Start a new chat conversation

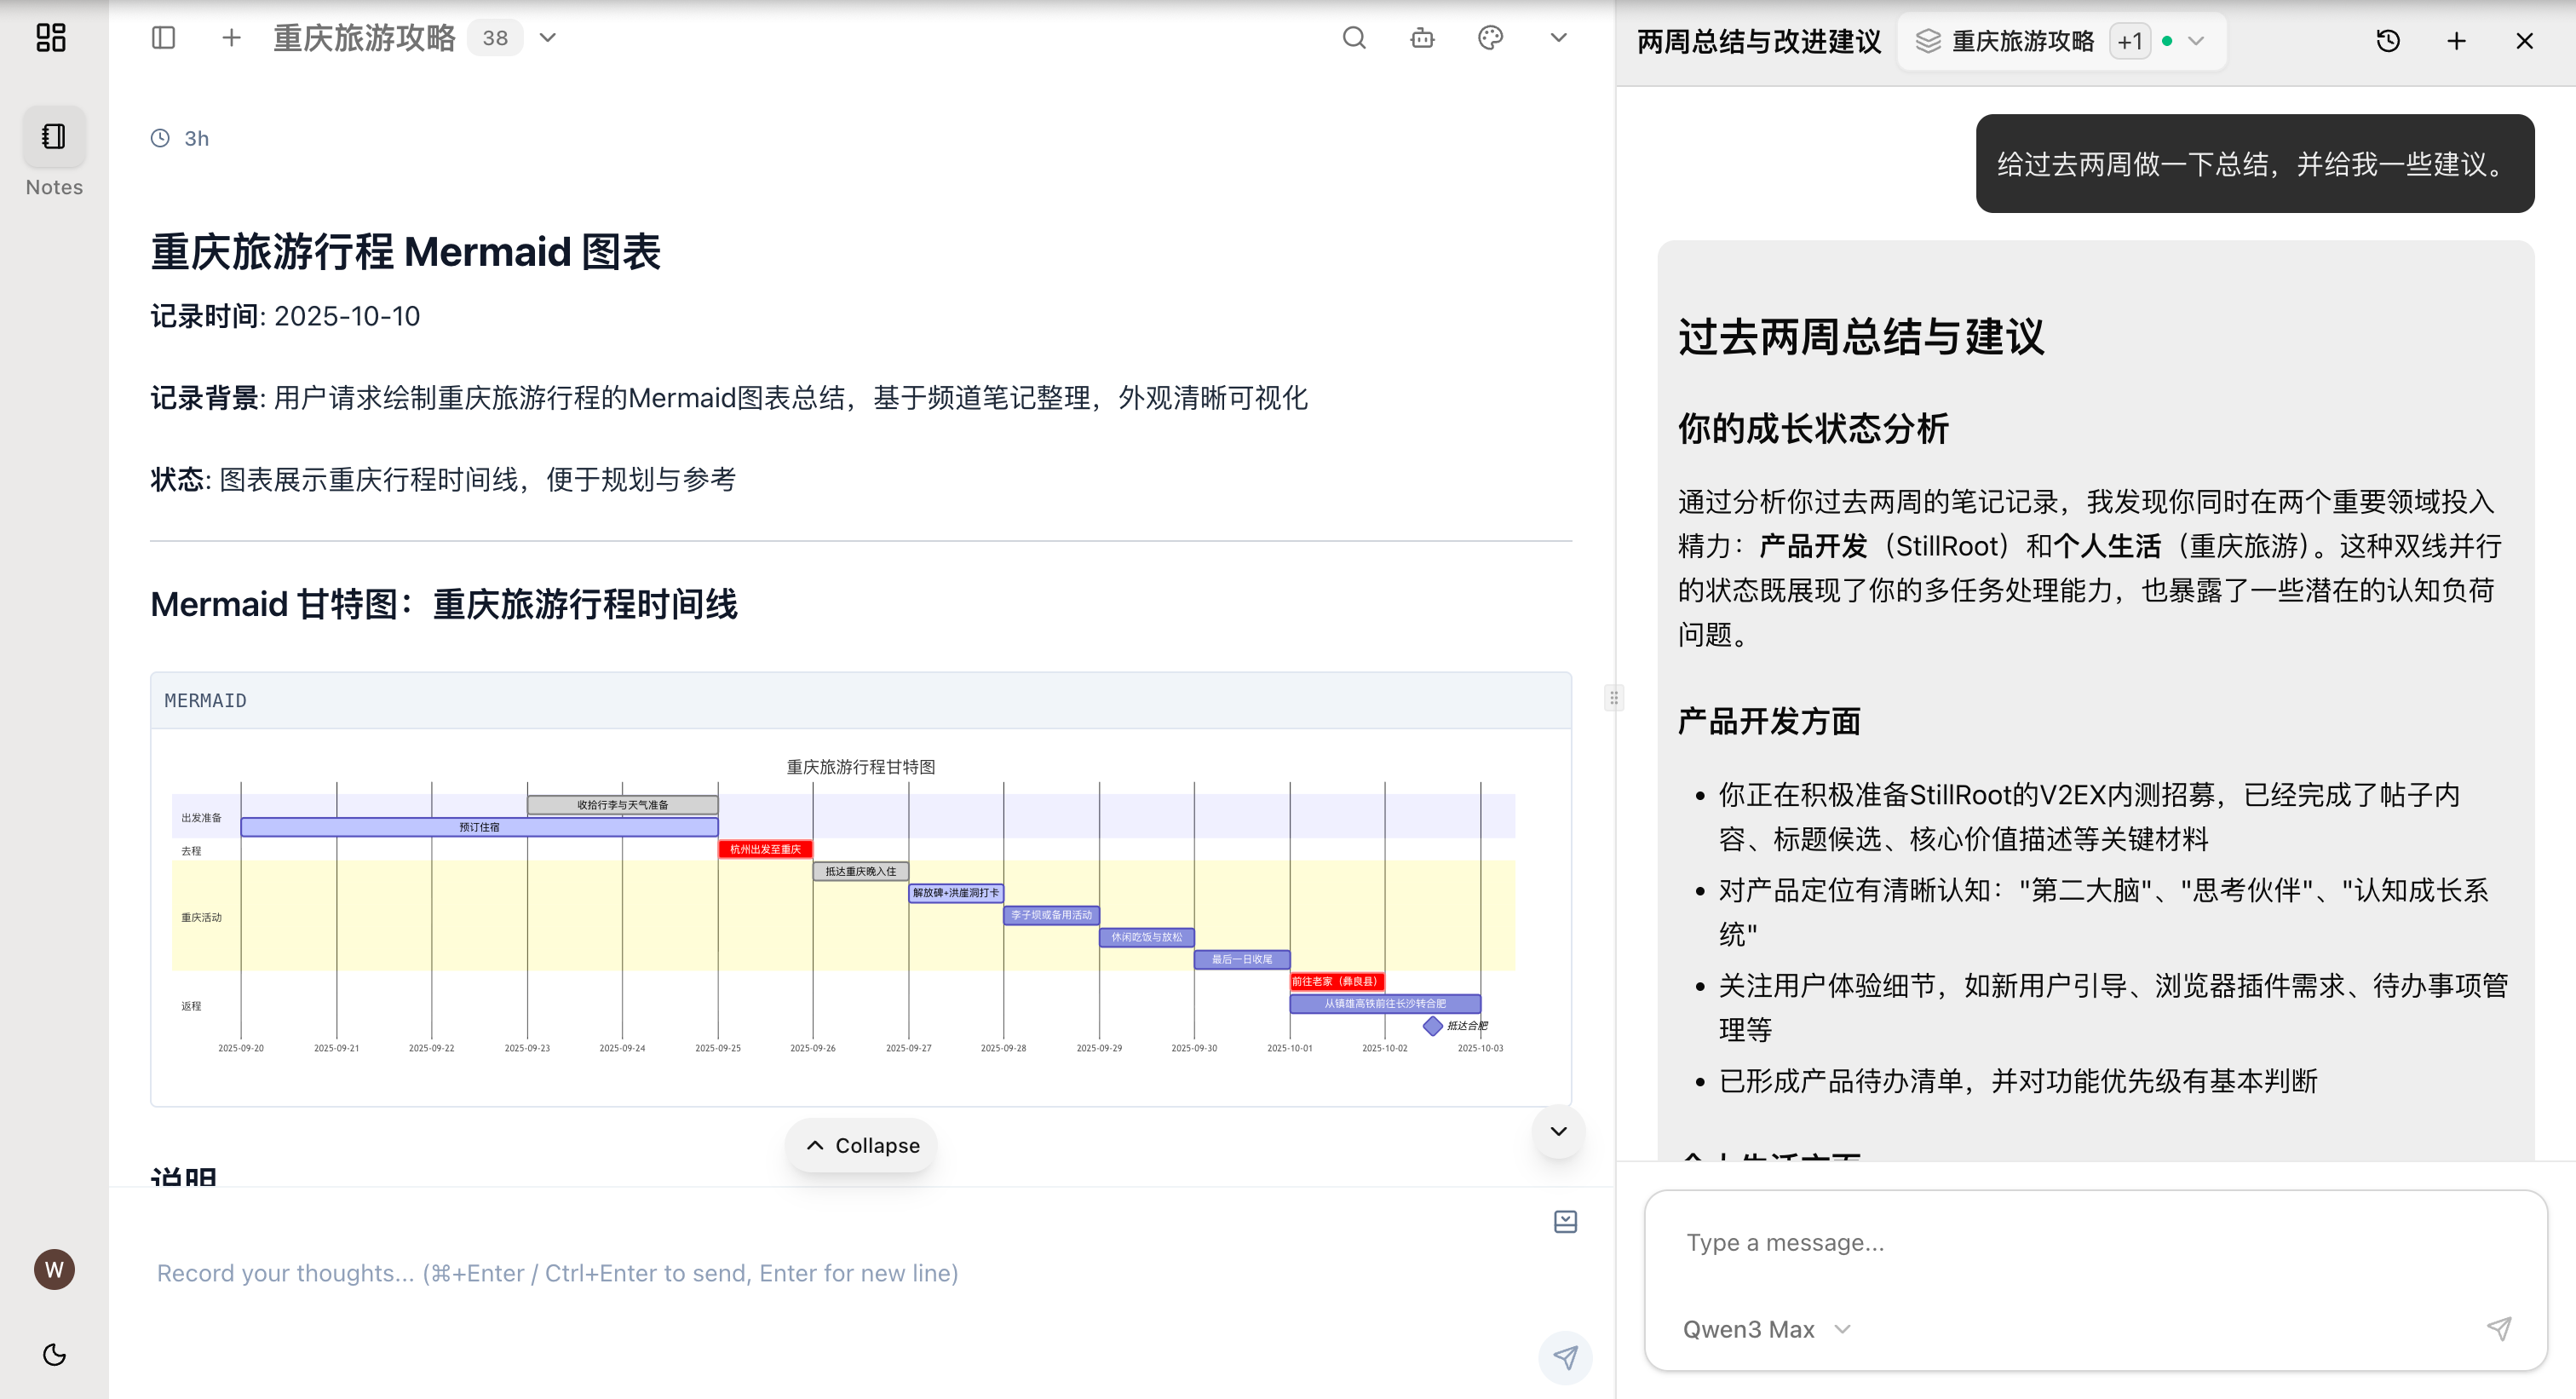(x=2456, y=41)
